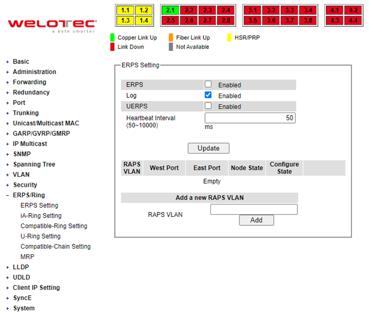
Task: Click port 3.2 status indicator
Action: [271, 10]
